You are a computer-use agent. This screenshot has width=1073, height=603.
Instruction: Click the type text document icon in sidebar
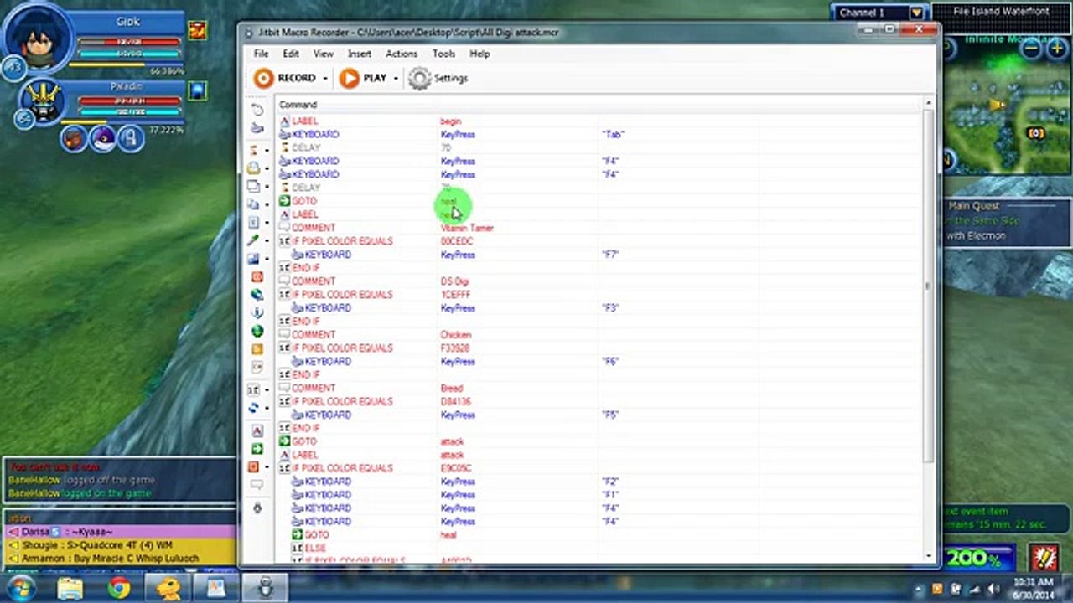coord(254,223)
